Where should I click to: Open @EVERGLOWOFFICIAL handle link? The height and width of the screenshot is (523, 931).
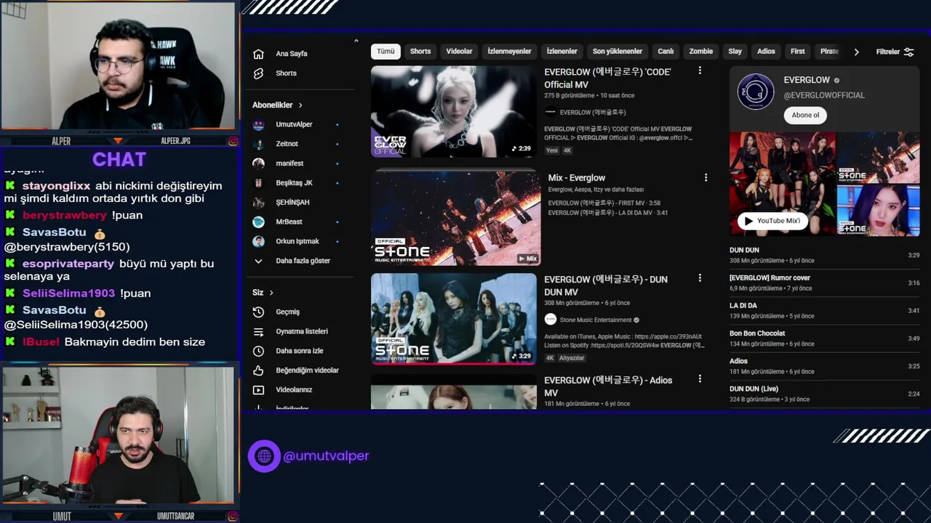point(824,95)
